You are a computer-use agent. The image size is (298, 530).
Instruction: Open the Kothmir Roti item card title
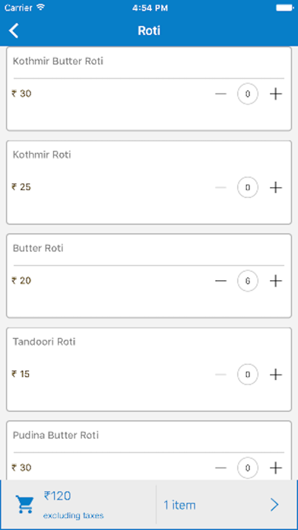[x=42, y=155]
